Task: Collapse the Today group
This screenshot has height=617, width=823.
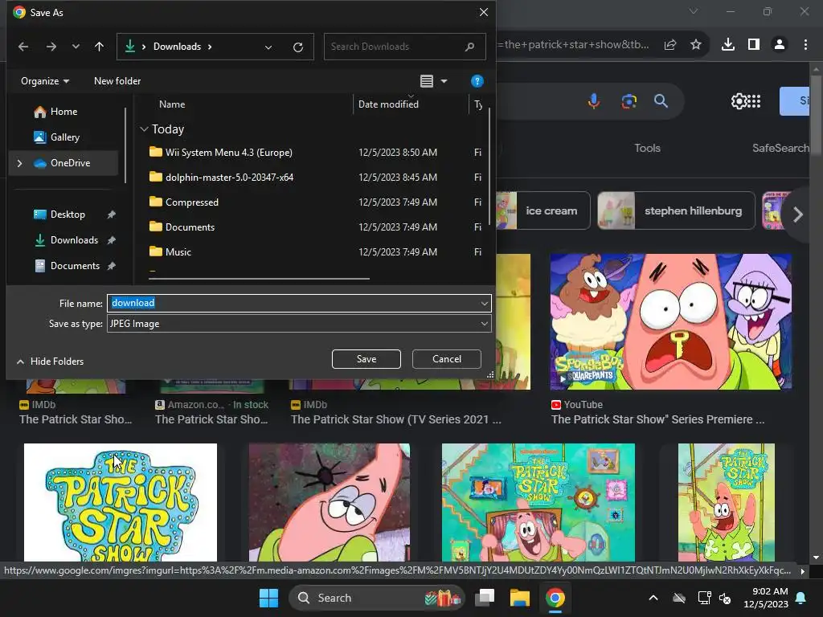Action: [144, 129]
